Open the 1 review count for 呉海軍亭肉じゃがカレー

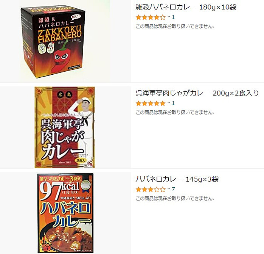173,103
